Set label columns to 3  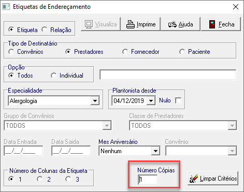click(x=68, y=179)
